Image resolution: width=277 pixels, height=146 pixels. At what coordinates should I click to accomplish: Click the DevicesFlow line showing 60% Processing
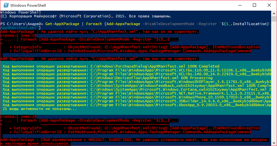pyautogui.click(x=108, y=78)
